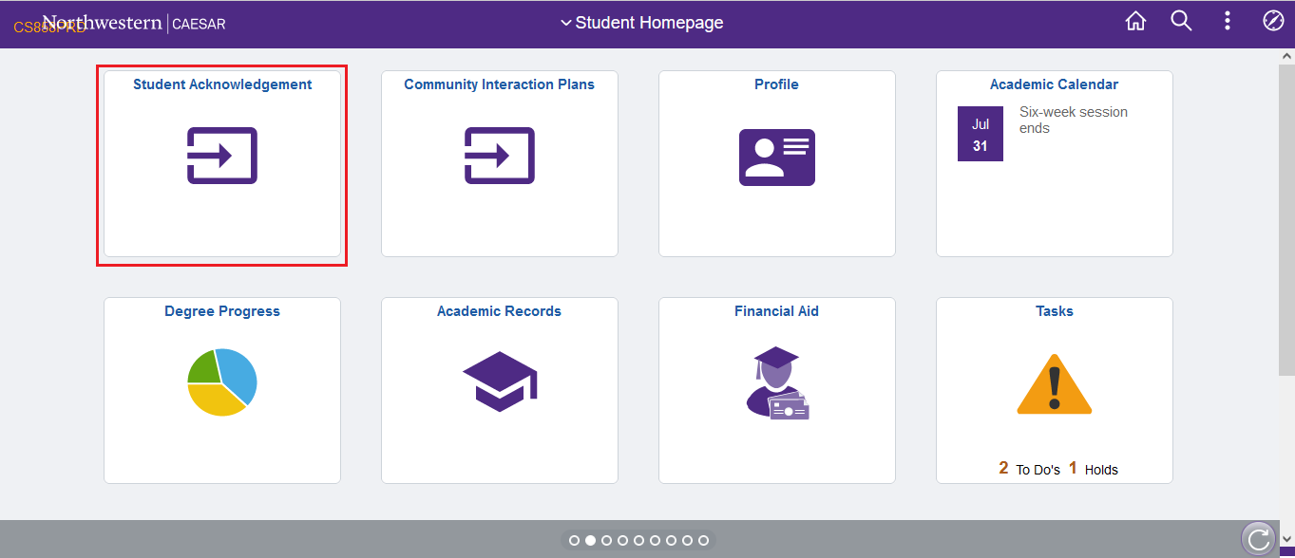
Task: Click the Profile ID card icon
Action: [777, 158]
